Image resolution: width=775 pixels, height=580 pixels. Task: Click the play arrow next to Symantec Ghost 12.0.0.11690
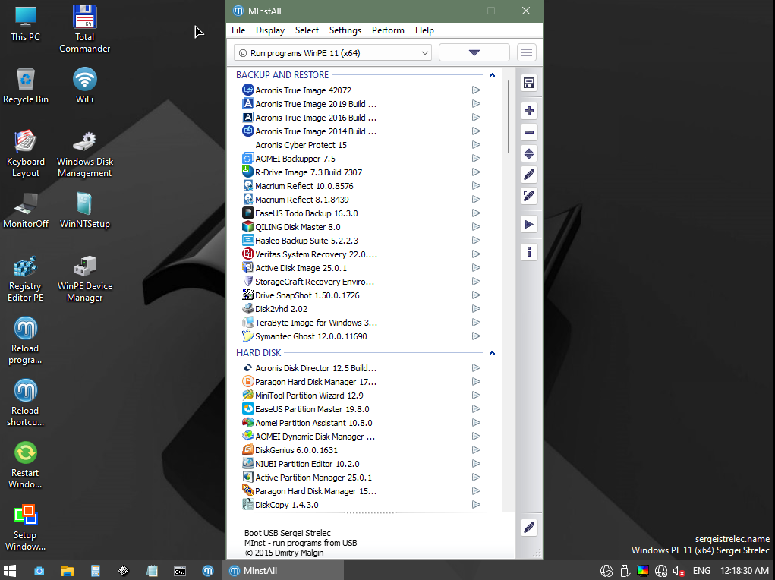tap(476, 336)
